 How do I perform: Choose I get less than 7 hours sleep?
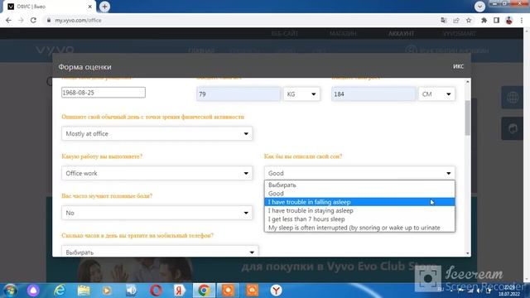[x=359, y=219]
